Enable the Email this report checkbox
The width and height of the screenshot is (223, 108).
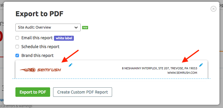point(17,38)
